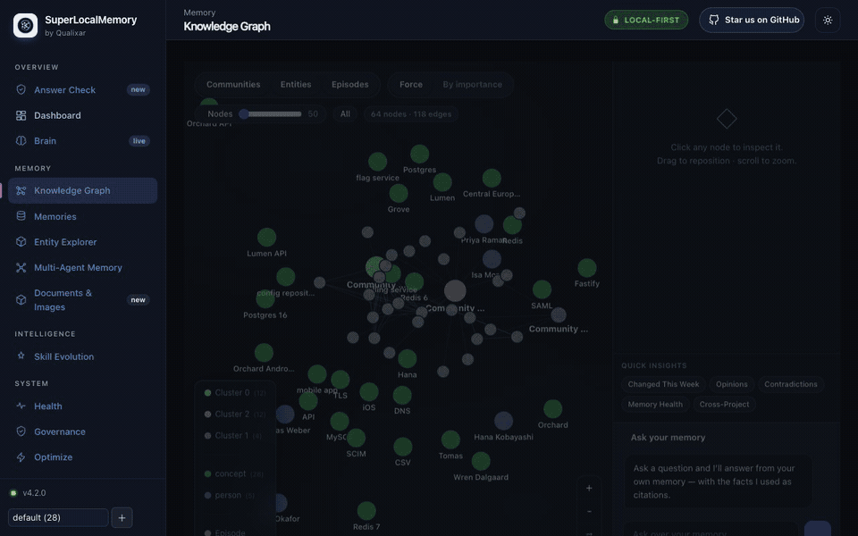Select the DNS node in graph
This screenshot has height=536, width=858.
tap(402, 396)
